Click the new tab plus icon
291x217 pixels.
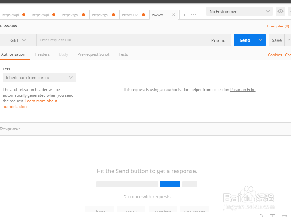tap(184, 15)
